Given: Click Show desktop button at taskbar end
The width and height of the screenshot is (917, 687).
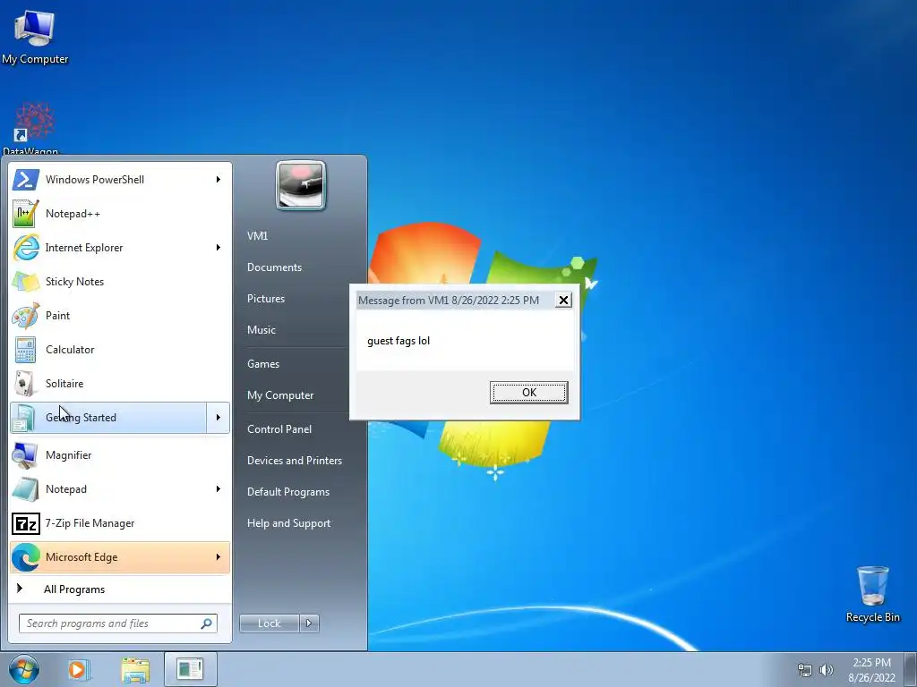Looking at the screenshot, I should click(911, 669).
